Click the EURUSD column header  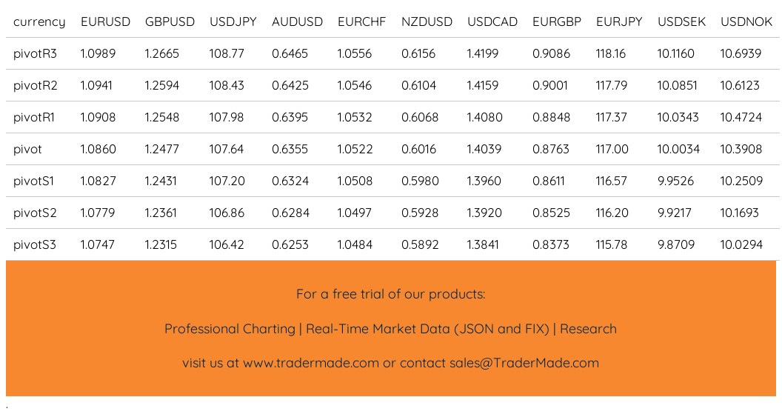coord(105,22)
